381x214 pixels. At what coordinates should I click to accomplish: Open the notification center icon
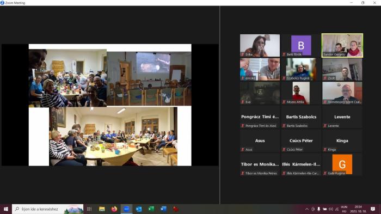coord(373,209)
